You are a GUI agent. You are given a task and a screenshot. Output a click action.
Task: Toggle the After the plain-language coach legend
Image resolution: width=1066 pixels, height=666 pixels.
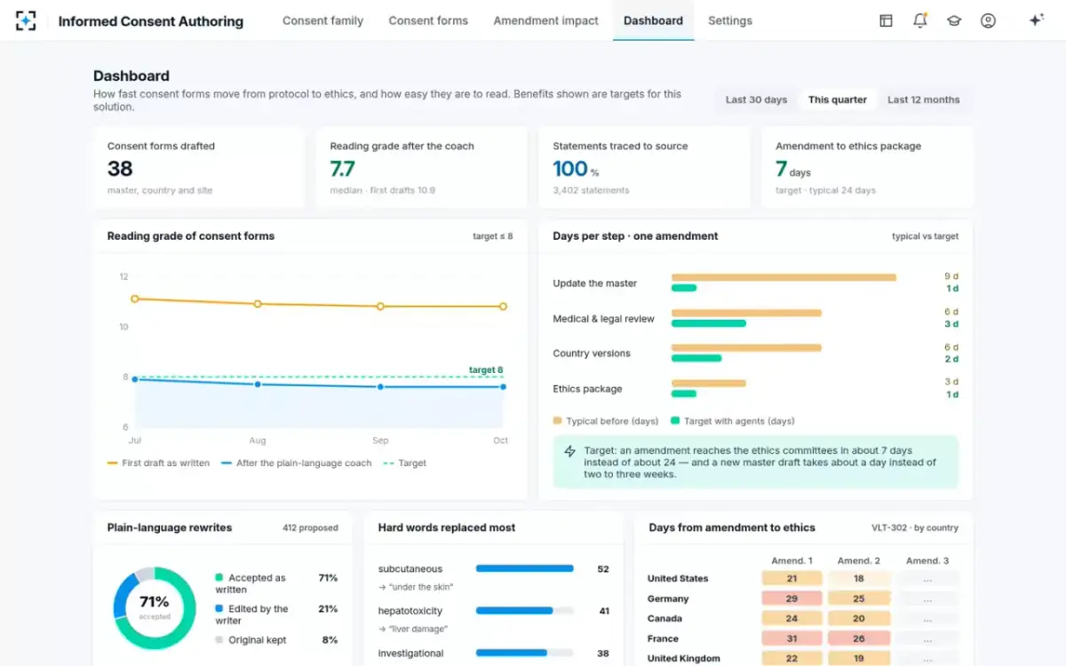coord(296,463)
